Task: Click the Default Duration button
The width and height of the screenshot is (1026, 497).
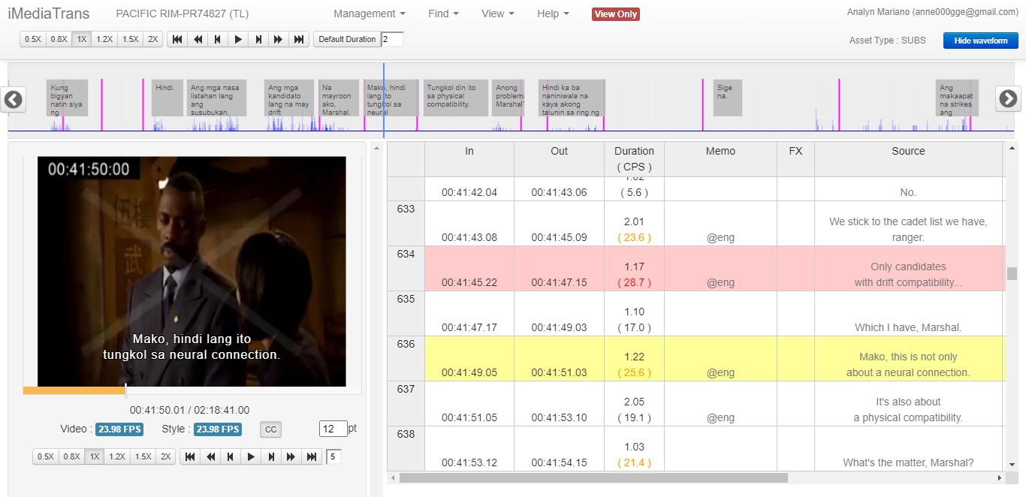Action: coord(347,39)
